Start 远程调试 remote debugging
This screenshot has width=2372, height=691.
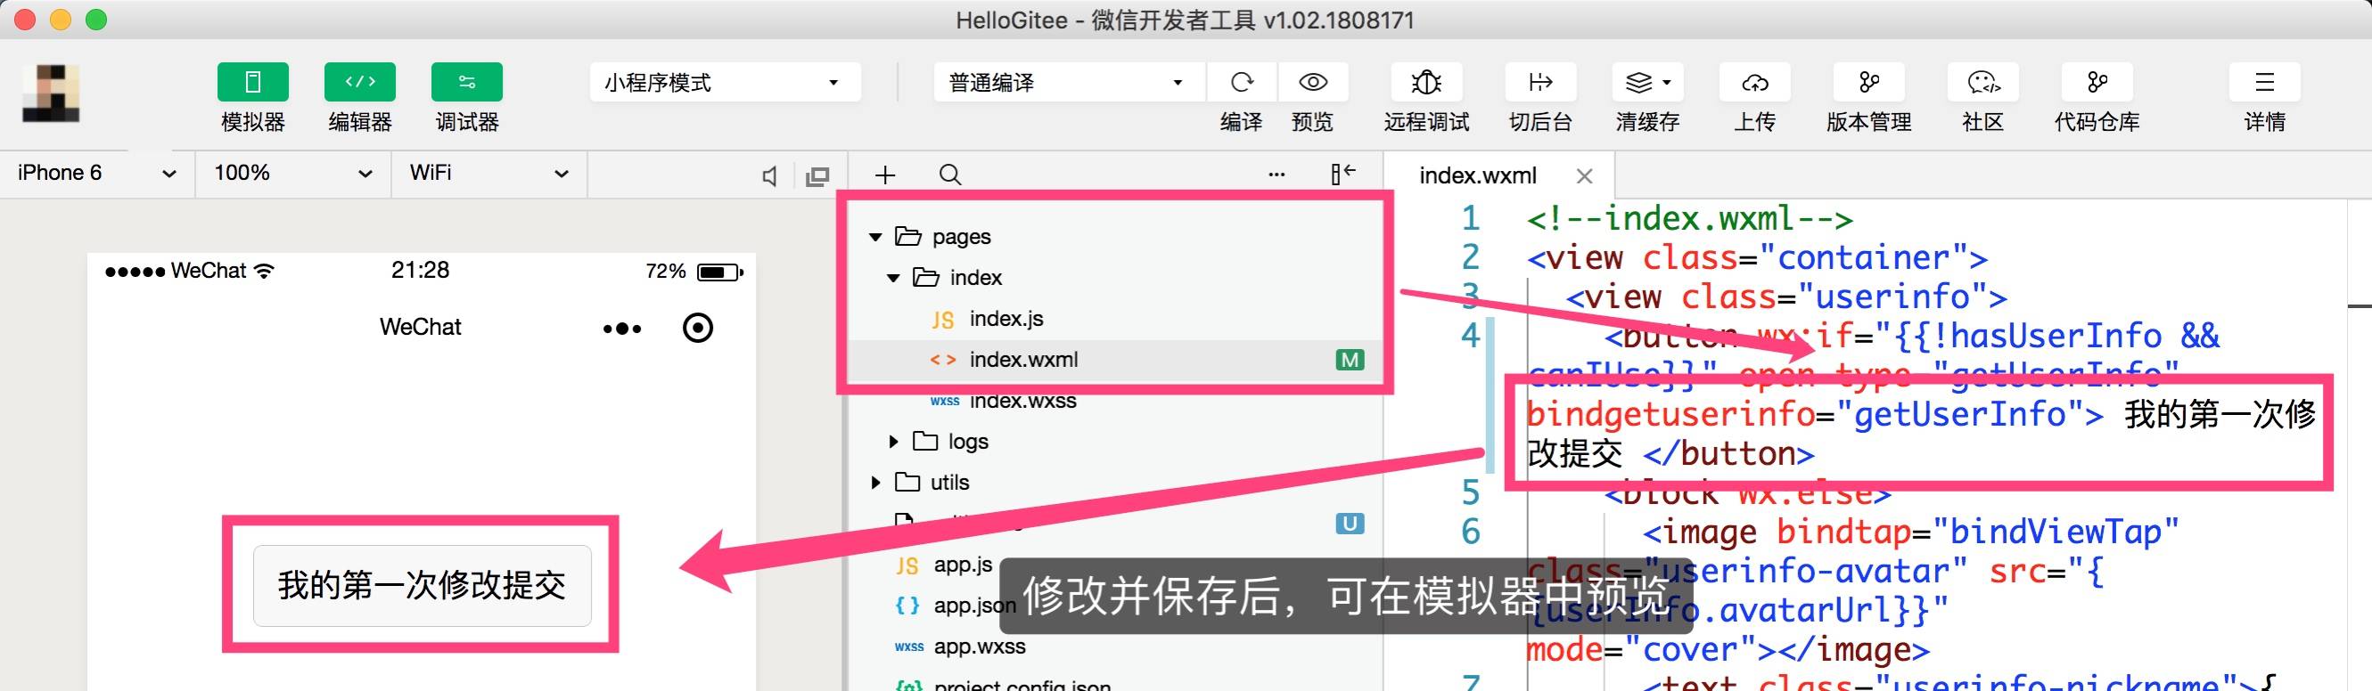pyautogui.click(x=1426, y=83)
